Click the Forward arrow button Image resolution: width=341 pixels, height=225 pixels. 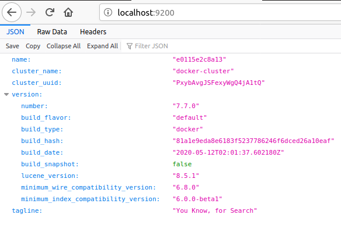(31, 12)
